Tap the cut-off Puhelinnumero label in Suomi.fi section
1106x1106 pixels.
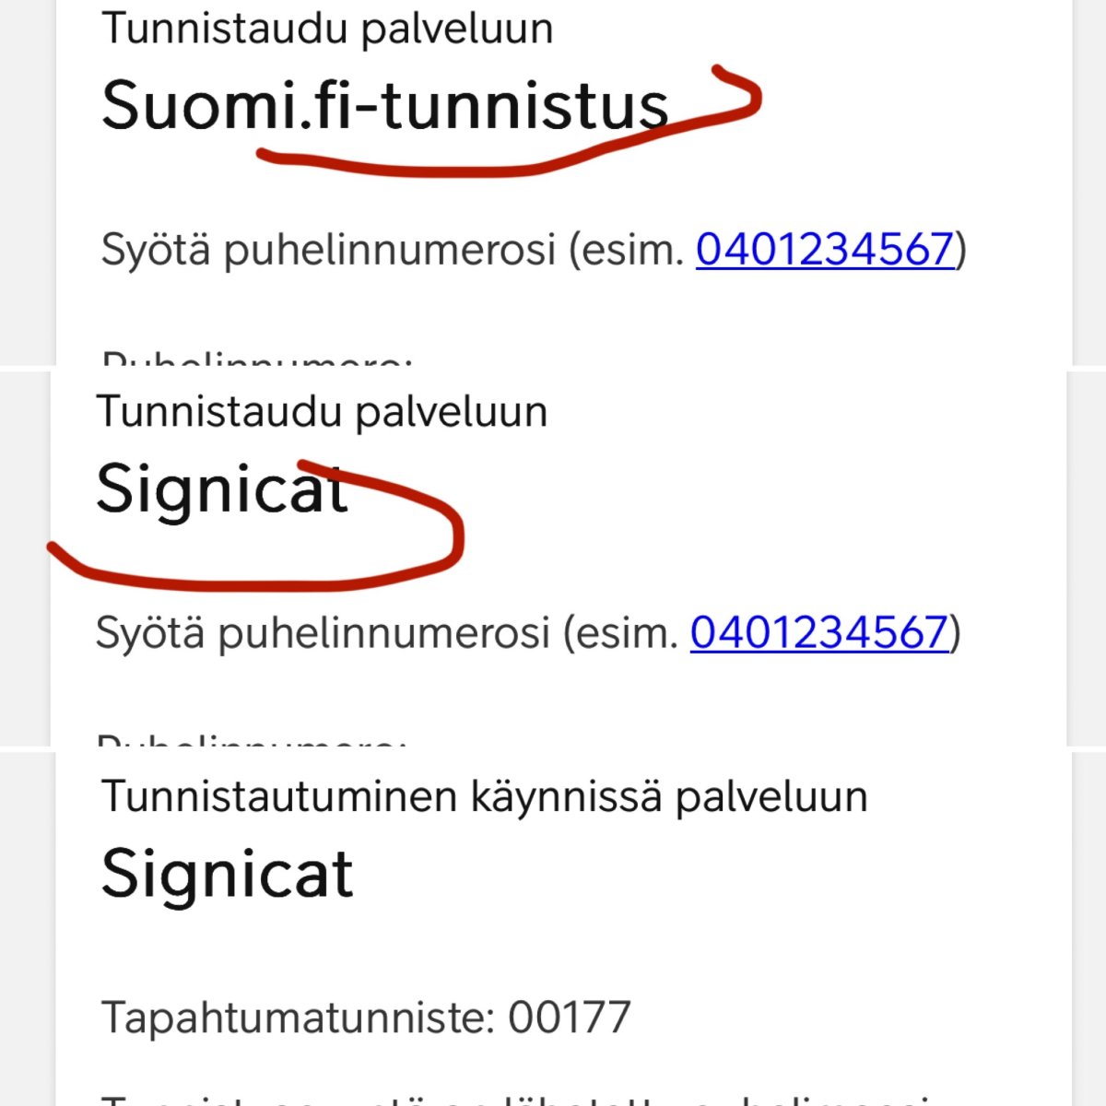[256, 359]
